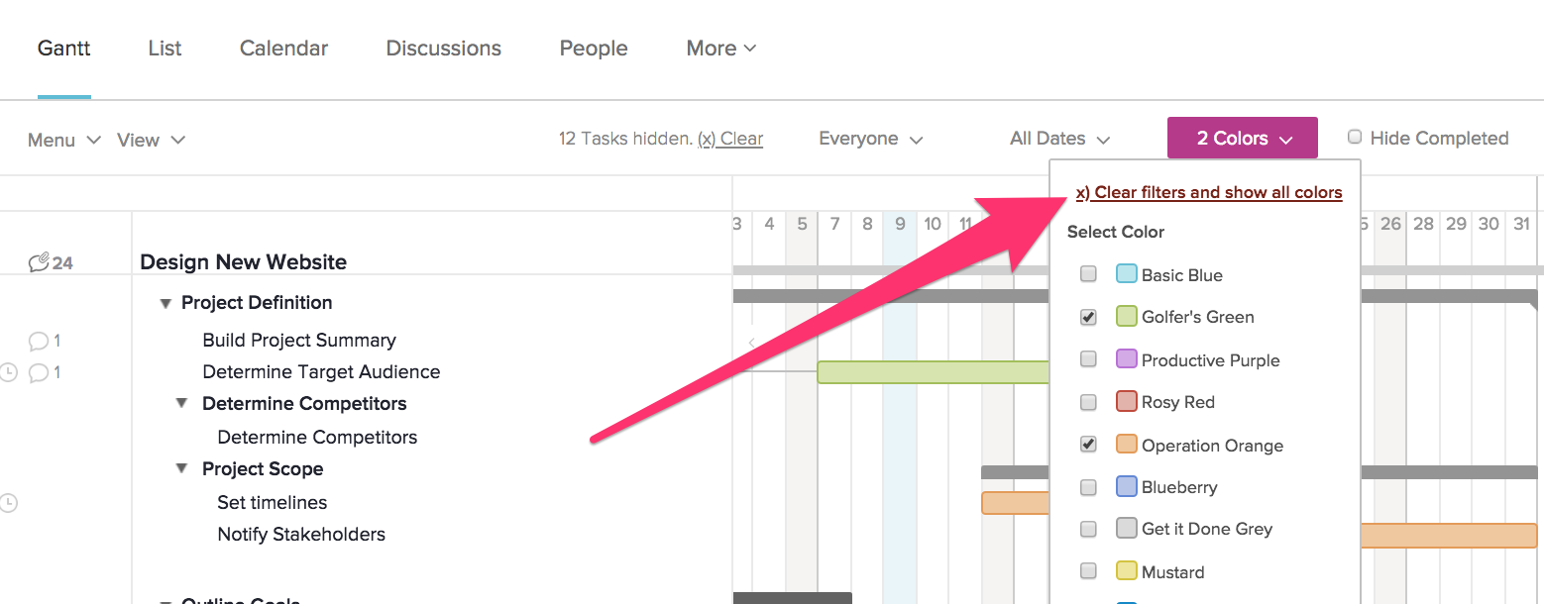Switch to the Discussions tab
Viewport: 1544px width, 604px height.
443,48
